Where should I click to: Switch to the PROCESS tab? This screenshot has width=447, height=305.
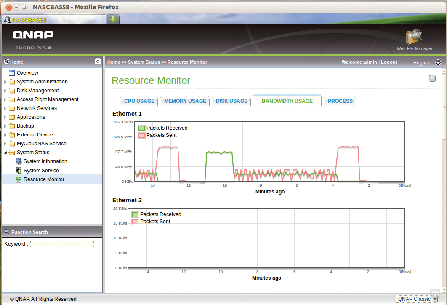click(340, 101)
